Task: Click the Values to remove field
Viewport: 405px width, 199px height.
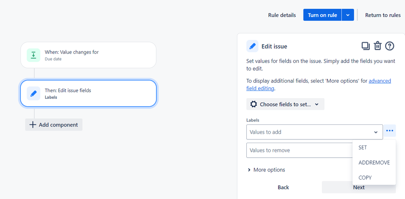Action: pos(299,150)
